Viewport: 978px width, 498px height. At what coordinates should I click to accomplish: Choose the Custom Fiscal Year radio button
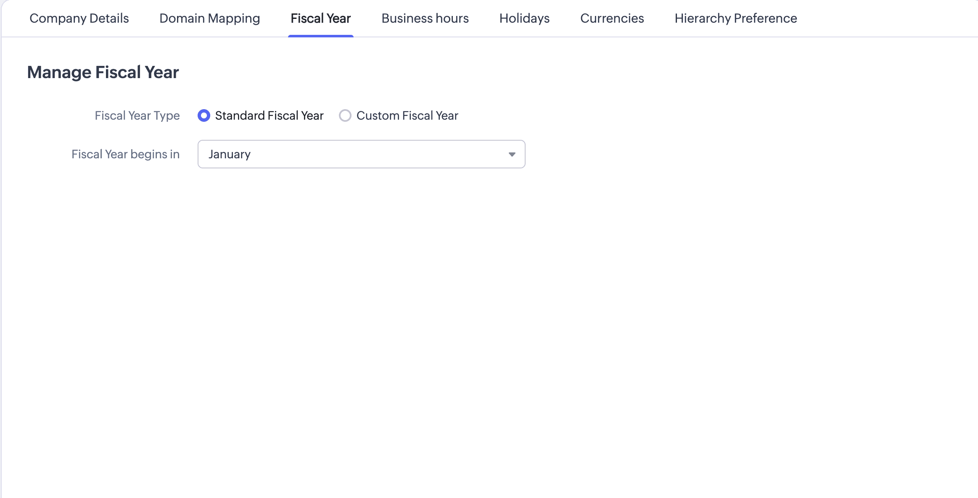345,115
